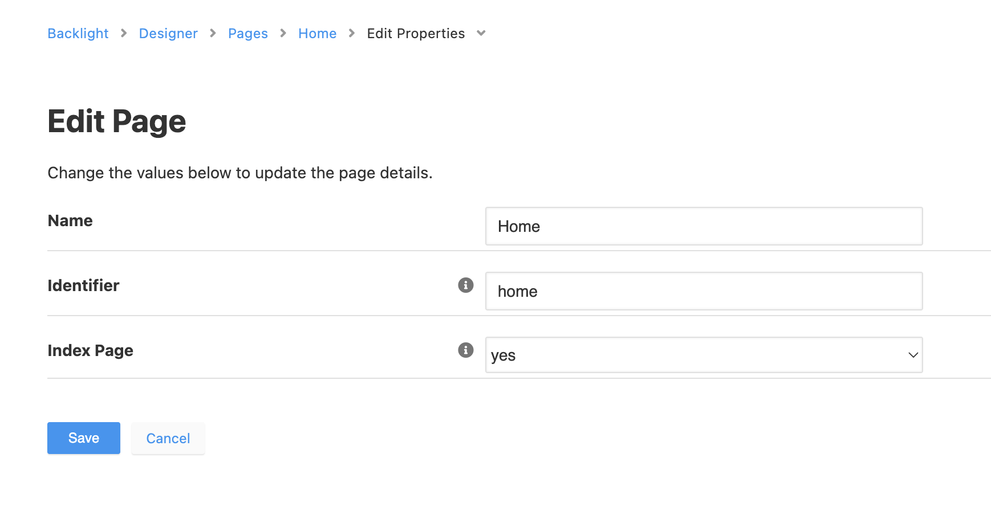Image resolution: width=991 pixels, height=507 pixels.
Task: Click the arrow between Backlight and Designer
Action: pos(124,33)
